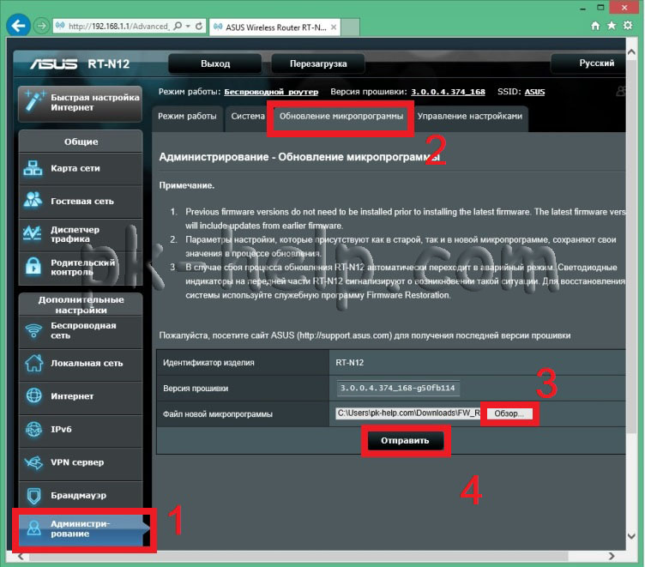Open VPN сервер menu label

pos(77,462)
